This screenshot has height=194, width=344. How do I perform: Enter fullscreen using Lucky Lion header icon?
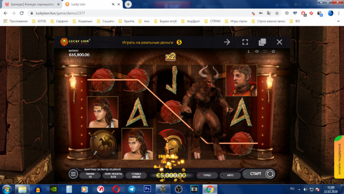click(x=245, y=42)
